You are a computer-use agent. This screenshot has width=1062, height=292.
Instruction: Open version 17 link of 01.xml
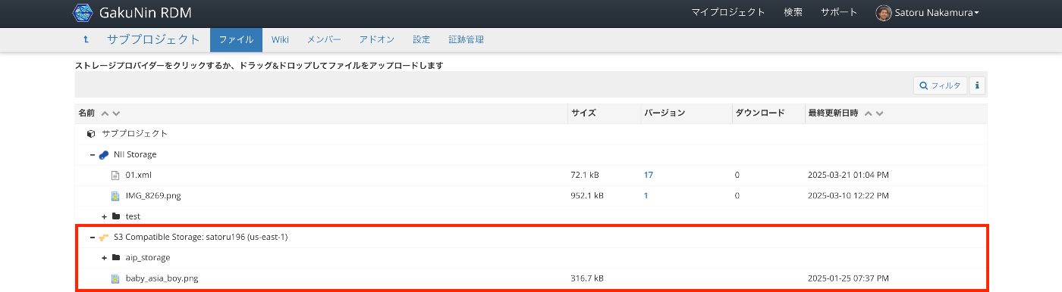[x=649, y=175]
